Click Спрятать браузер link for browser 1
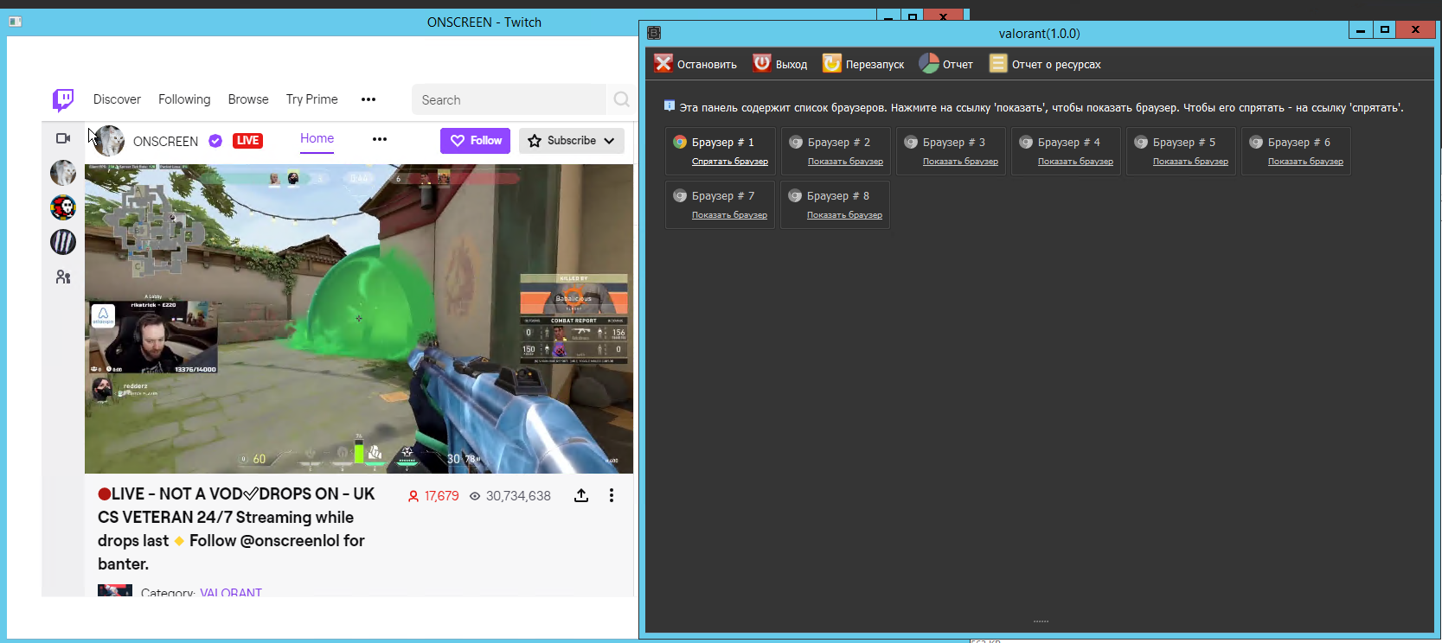This screenshot has height=643, width=1442. coord(730,162)
